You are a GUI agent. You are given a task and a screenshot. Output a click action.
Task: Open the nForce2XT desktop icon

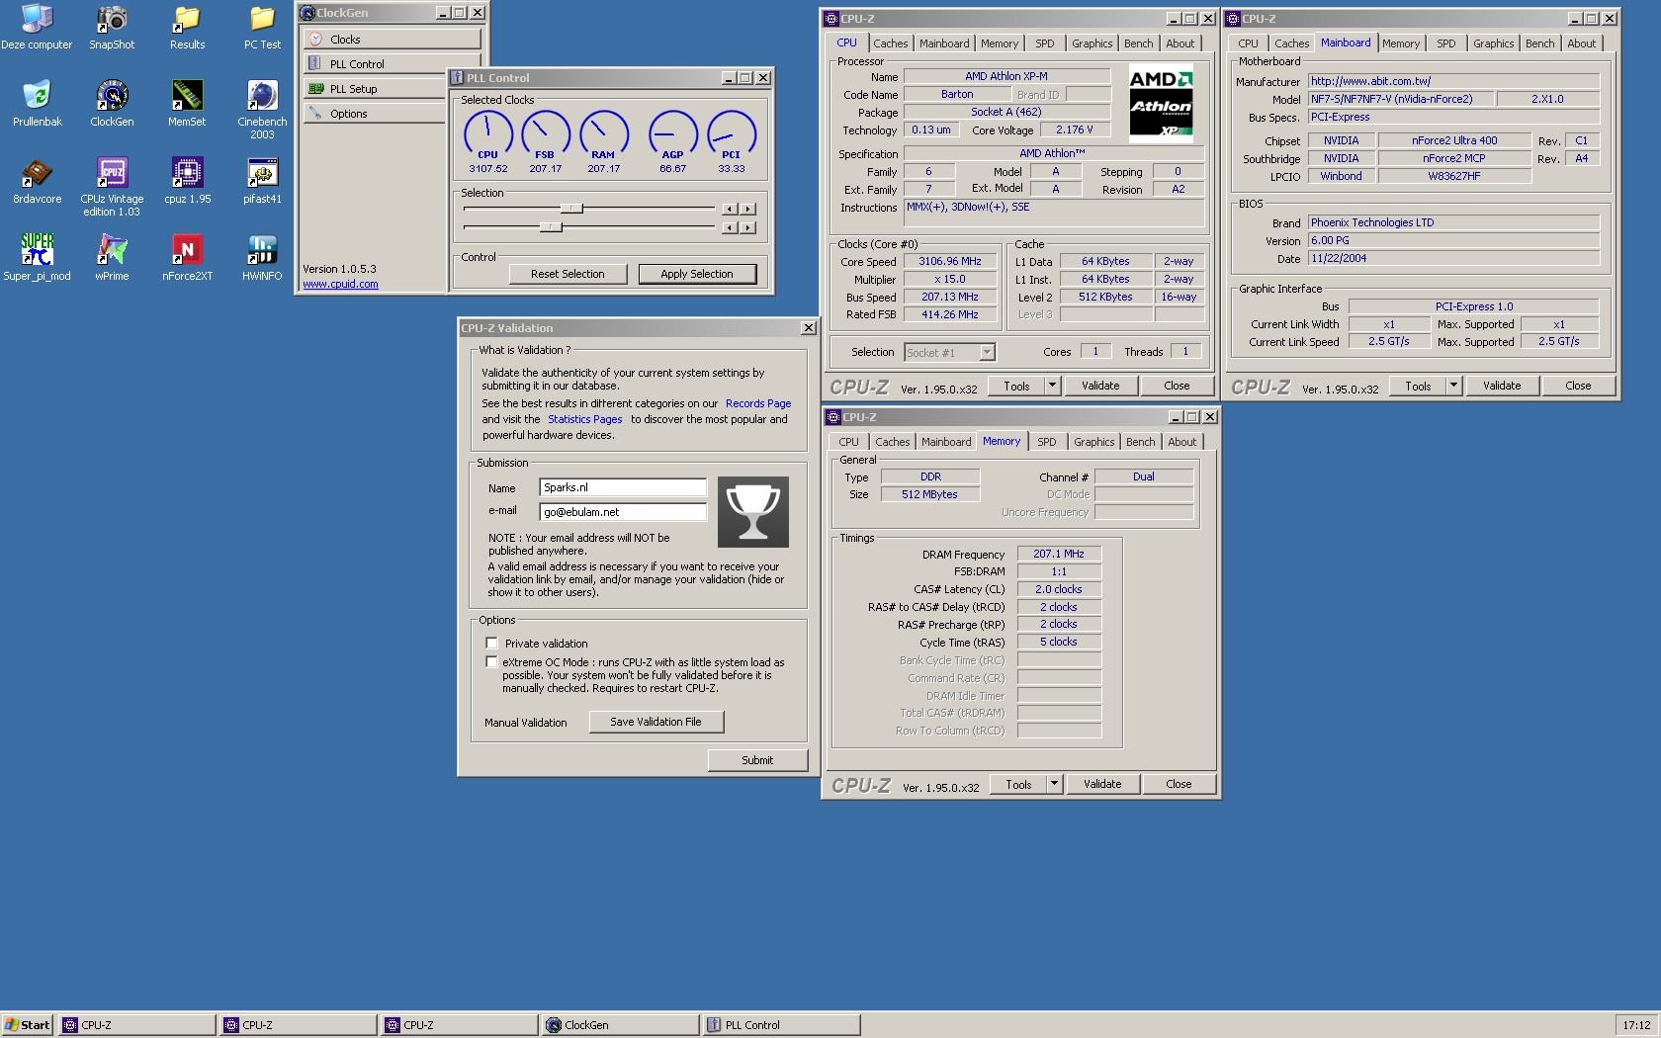pos(187,259)
